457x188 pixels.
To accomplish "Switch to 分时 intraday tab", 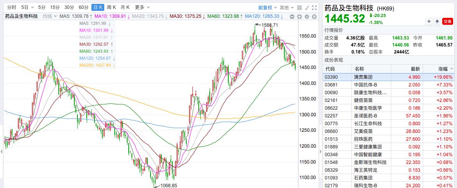I will [x=11, y=7].
